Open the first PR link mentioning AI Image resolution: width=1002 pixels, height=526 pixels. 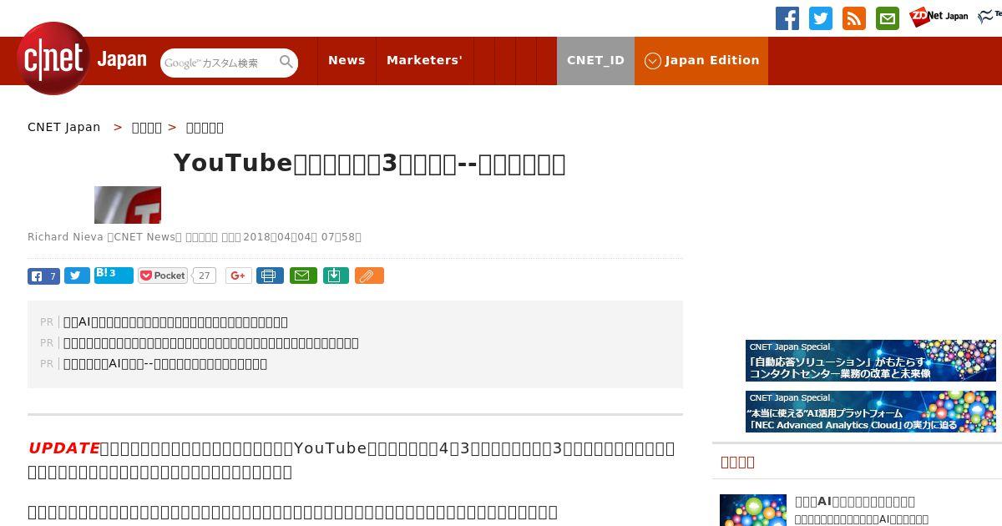click(175, 321)
